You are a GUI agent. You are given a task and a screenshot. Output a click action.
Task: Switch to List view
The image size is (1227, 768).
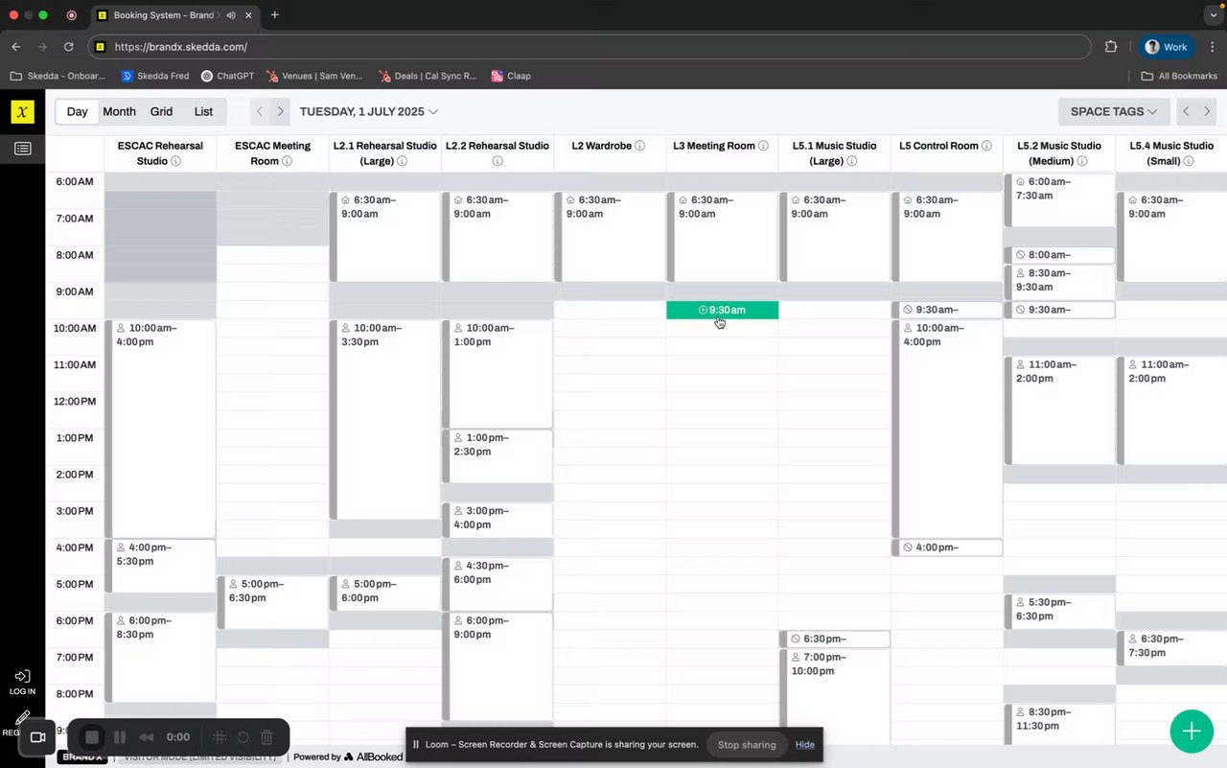(x=203, y=111)
